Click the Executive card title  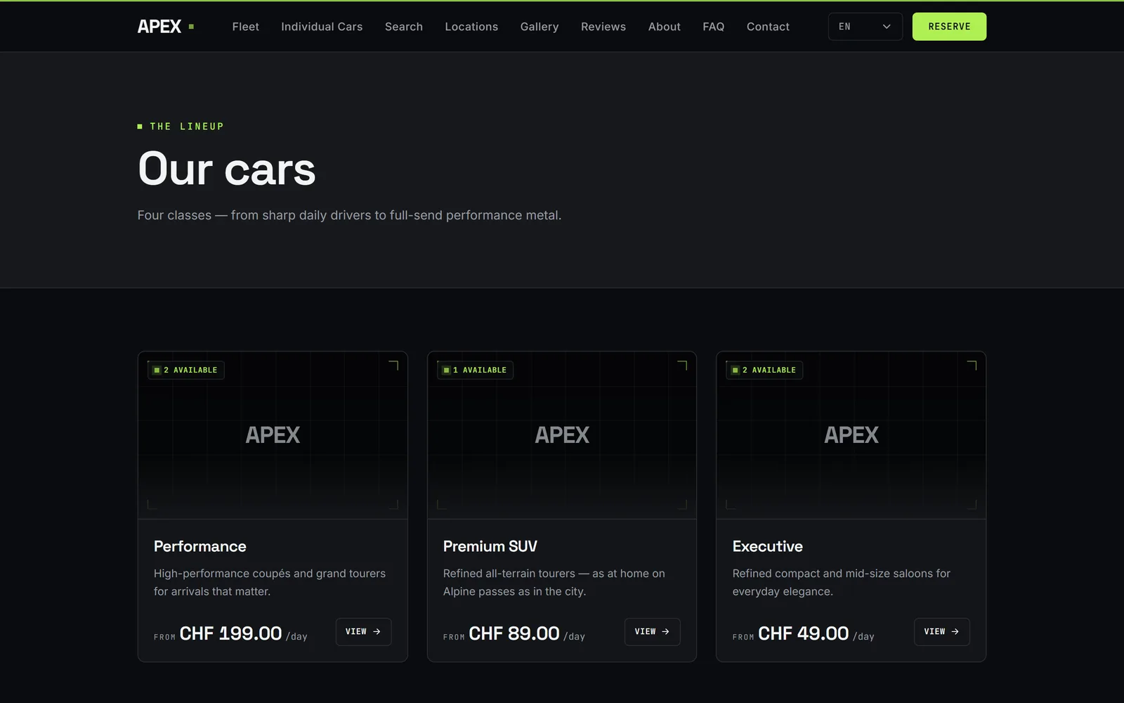768,546
